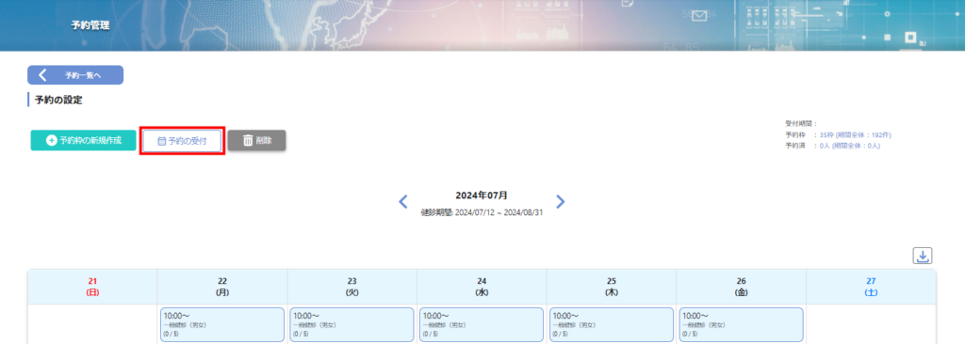Select Saturday 27 column header
The image size is (965, 344).
coord(871,287)
